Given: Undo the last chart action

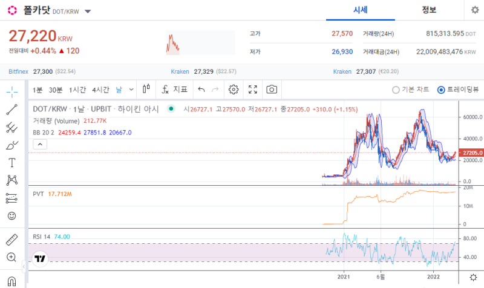Looking at the screenshot, I should (x=201, y=90).
